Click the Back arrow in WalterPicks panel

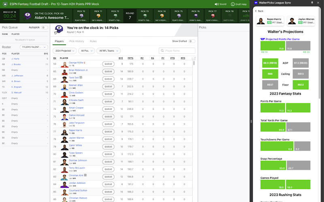[256, 11]
